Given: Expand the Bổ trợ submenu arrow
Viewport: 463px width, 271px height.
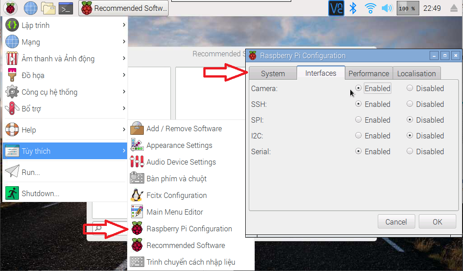Looking at the screenshot, I should point(124,108).
